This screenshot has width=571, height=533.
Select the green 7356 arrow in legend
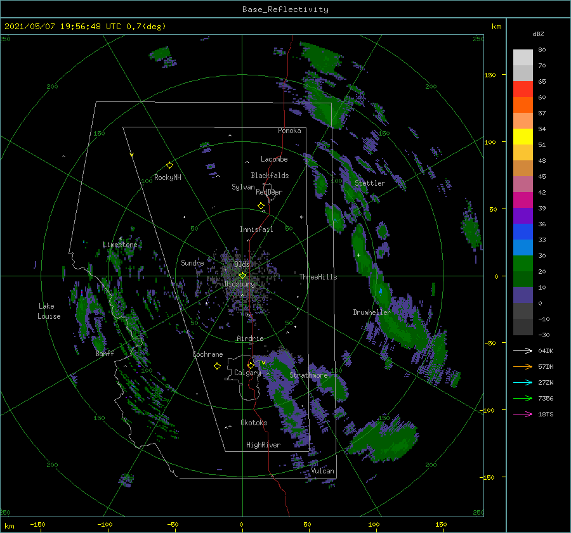[x=523, y=399]
